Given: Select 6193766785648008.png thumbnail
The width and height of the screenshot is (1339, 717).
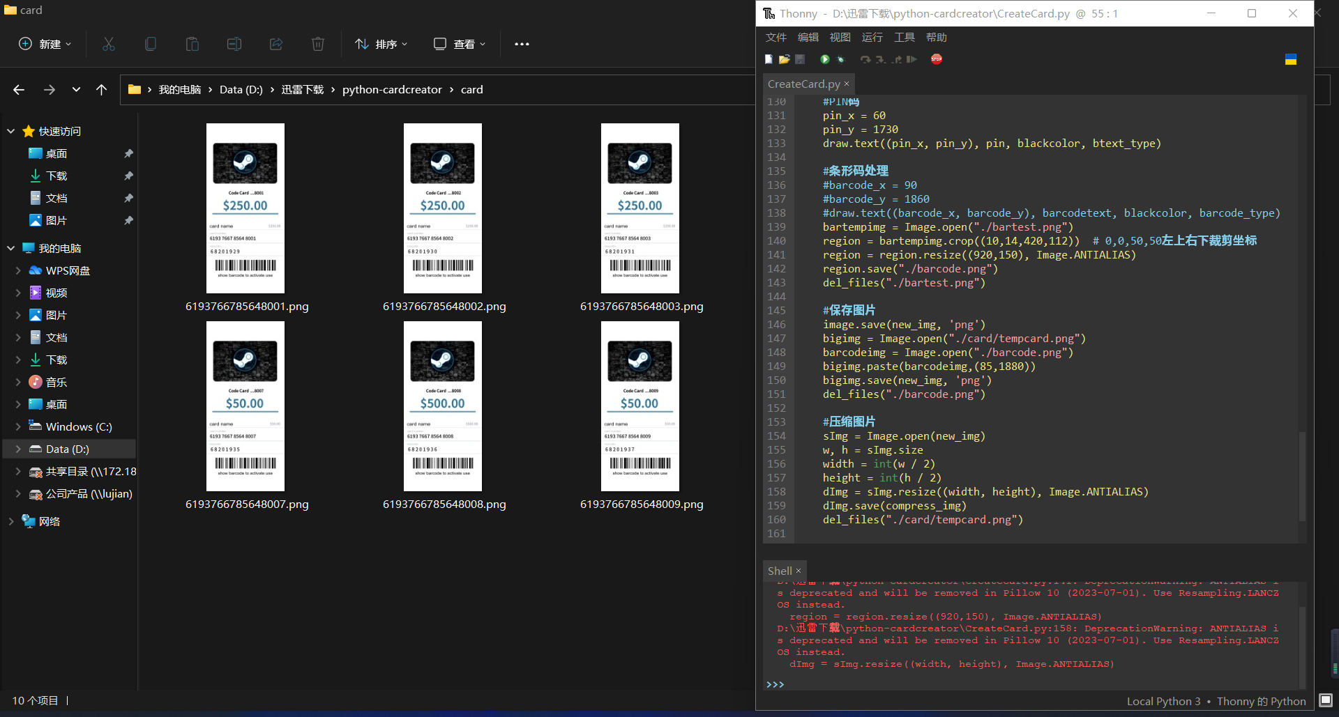Looking at the screenshot, I should click(x=443, y=406).
